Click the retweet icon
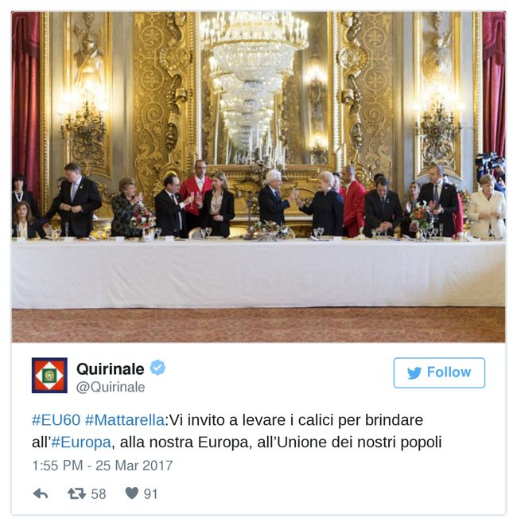 76,493
